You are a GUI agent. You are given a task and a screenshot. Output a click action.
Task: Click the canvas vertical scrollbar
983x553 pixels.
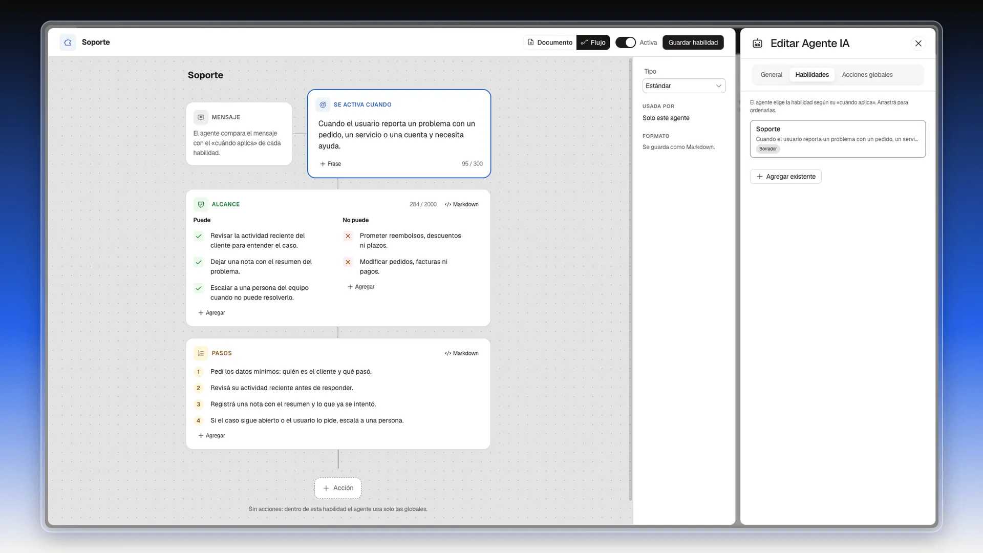coord(630,279)
